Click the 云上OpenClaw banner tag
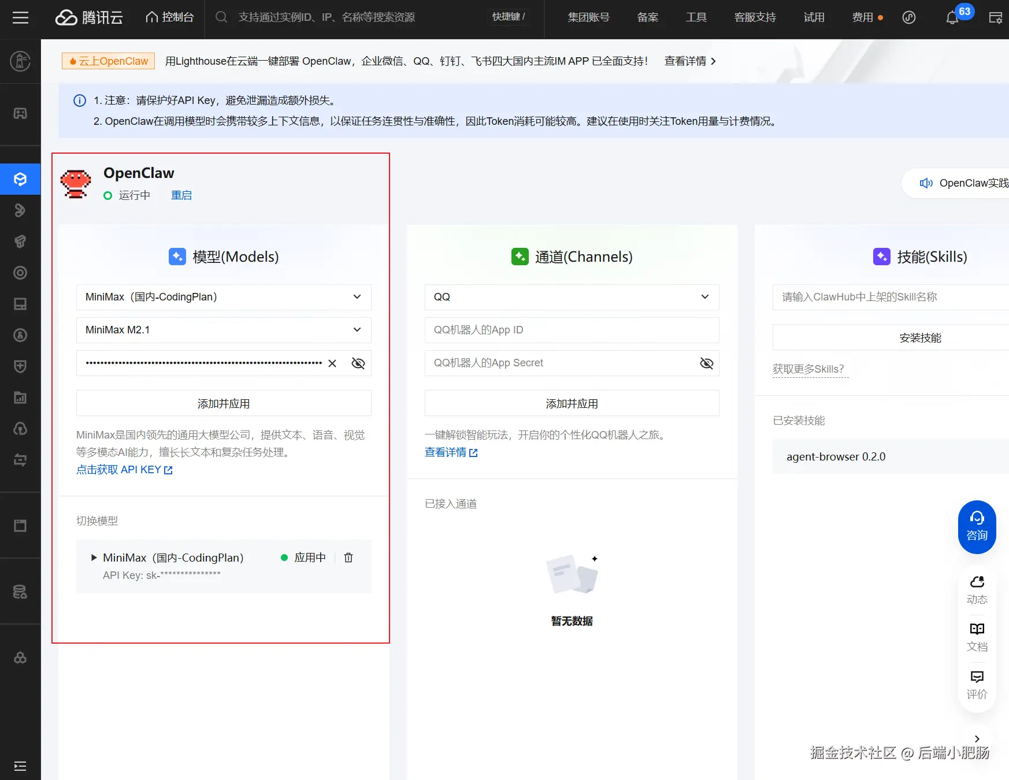1009x780 pixels. [x=108, y=61]
